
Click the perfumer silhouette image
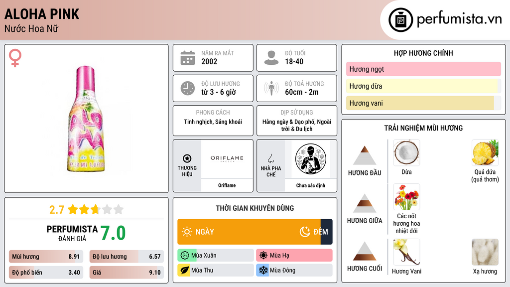[x=311, y=159]
